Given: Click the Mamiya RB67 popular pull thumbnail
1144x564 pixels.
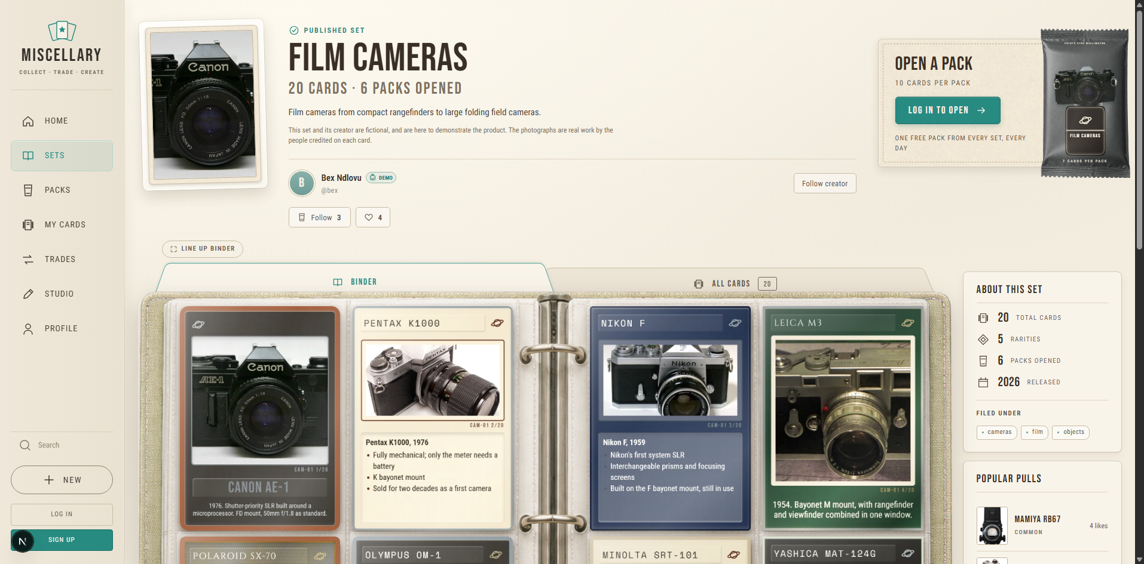Looking at the screenshot, I should [992, 526].
